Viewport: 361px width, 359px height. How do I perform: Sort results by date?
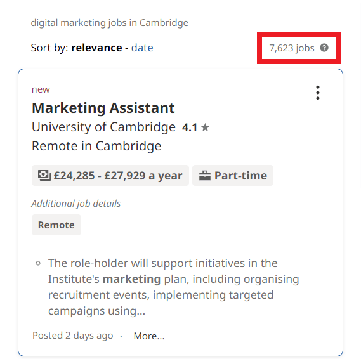142,48
